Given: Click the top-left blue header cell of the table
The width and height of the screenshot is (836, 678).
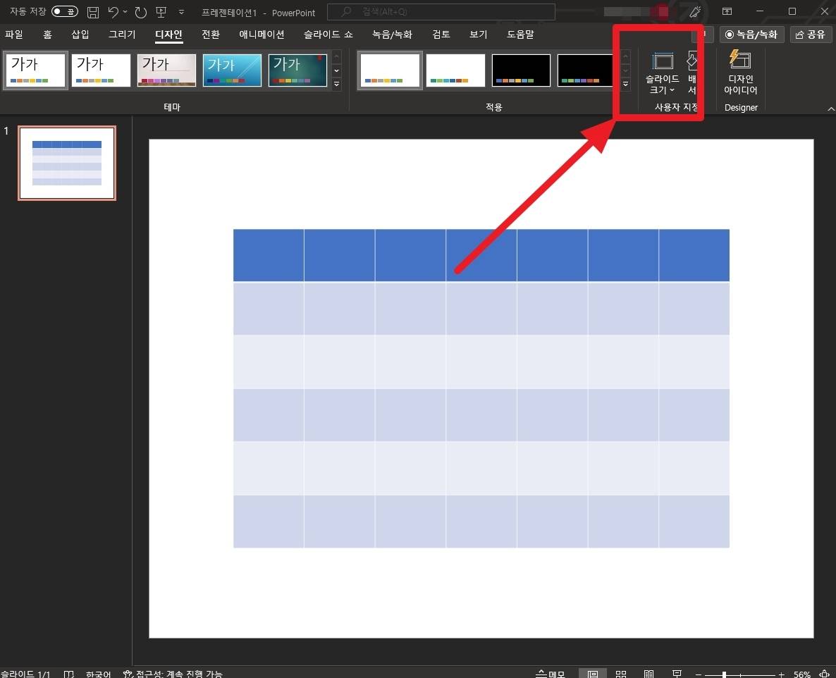Looking at the screenshot, I should click(269, 255).
